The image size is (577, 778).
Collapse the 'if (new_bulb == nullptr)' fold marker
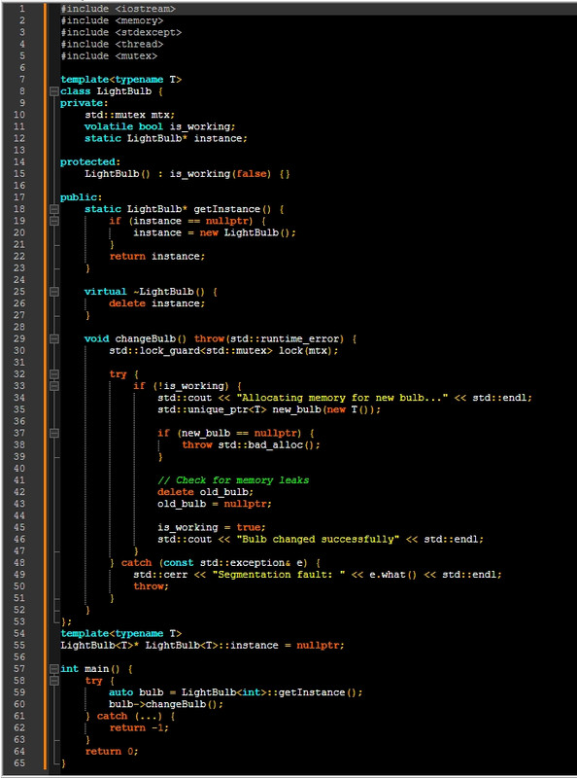point(54,433)
